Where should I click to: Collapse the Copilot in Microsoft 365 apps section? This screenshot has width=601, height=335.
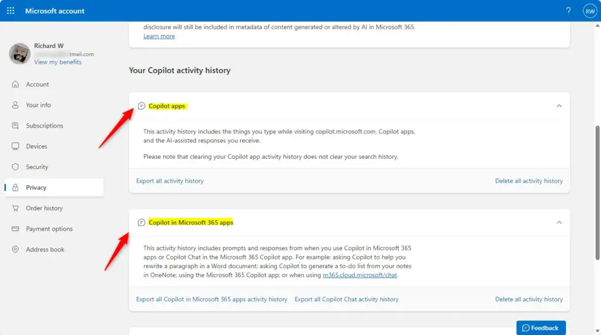(x=559, y=223)
